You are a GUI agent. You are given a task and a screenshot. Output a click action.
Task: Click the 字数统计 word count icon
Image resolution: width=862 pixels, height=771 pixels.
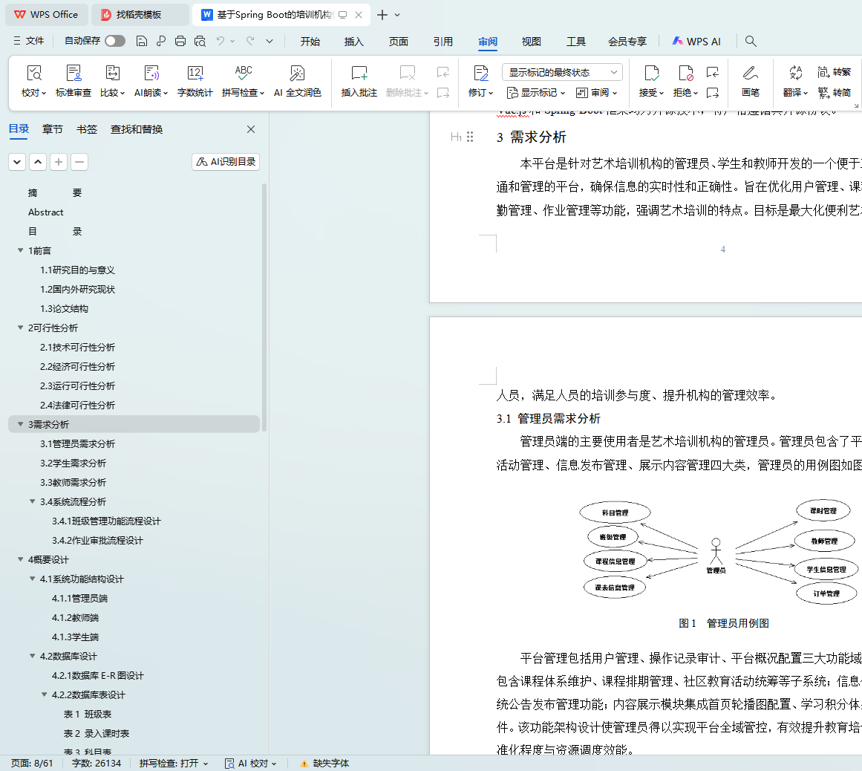pyautogui.click(x=195, y=74)
